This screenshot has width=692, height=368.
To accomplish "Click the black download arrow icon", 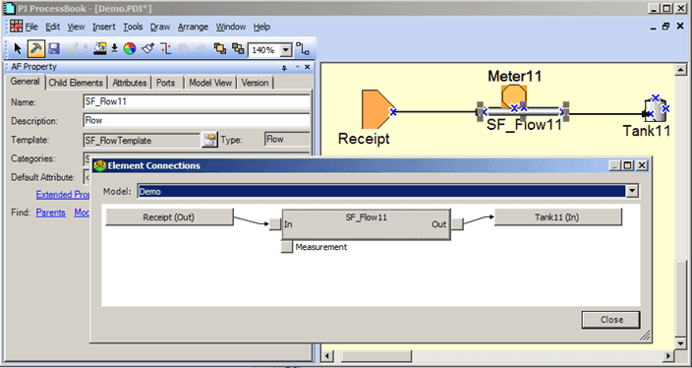I will [x=114, y=49].
